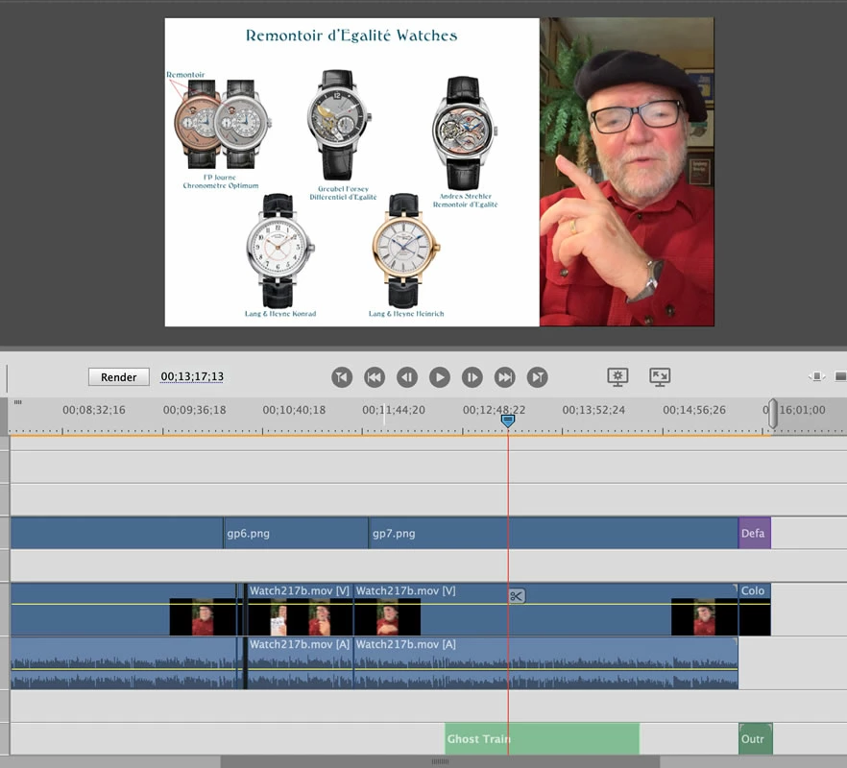
Task: Click the horizontal timeline scrollbar
Action: [440, 761]
